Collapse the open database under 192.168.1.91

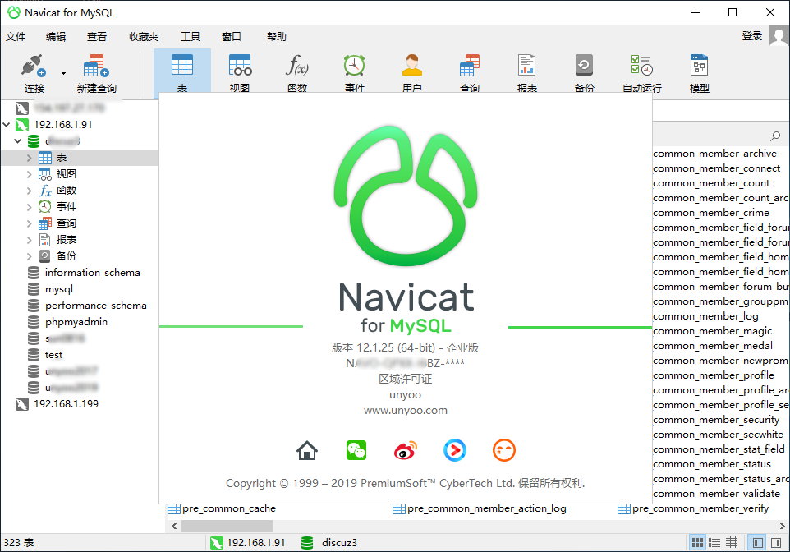17,140
